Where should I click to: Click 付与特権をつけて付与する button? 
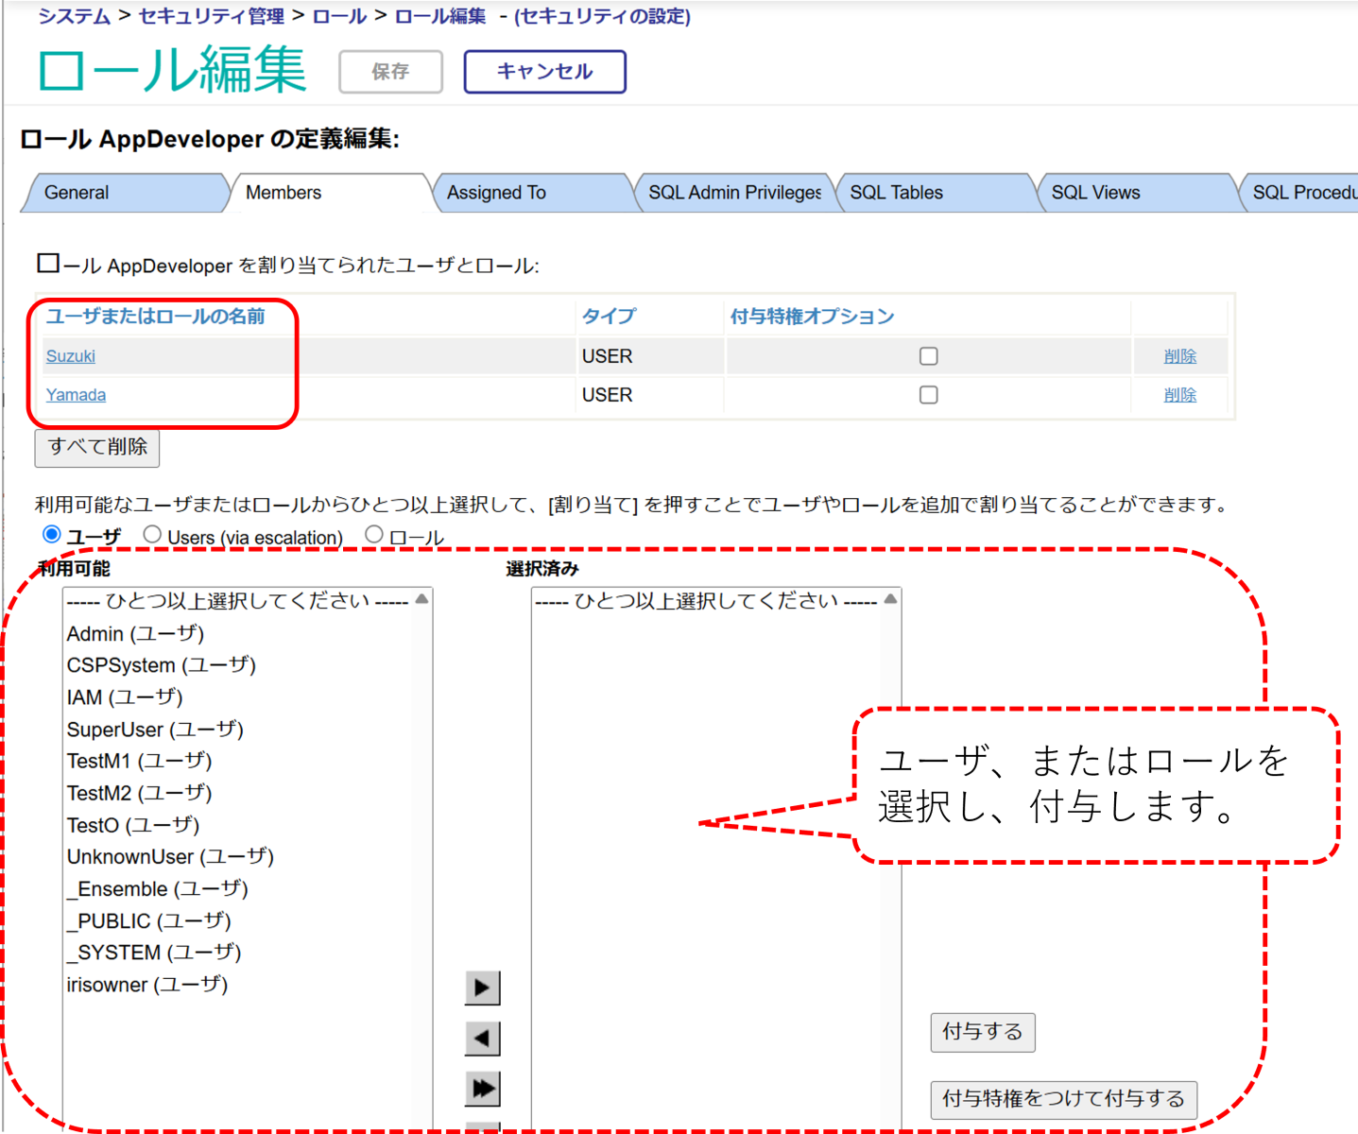[x=1063, y=1099]
